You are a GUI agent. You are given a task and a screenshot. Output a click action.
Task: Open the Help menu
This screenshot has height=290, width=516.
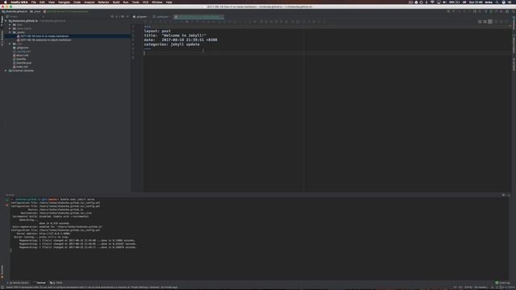pyautogui.click(x=169, y=2)
